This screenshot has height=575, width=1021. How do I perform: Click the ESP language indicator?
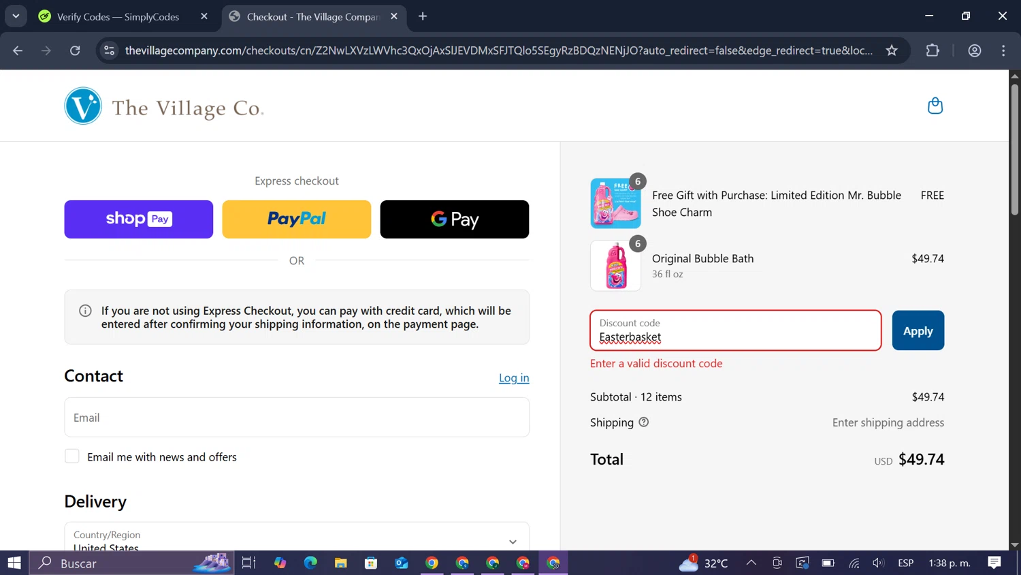pos(905,563)
